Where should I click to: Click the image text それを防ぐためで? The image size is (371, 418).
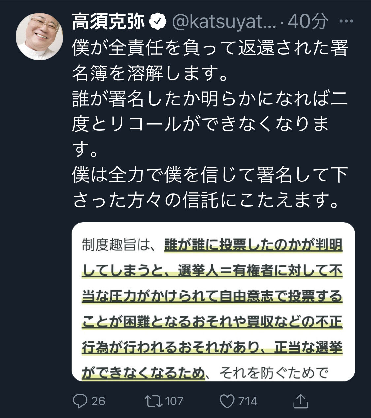(274, 373)
